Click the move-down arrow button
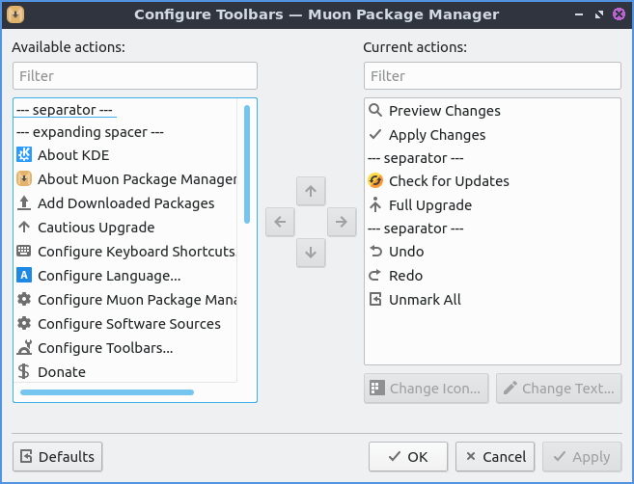Image resolution: width=634 pixels, height=484 pixels. (x=310, y=253)
